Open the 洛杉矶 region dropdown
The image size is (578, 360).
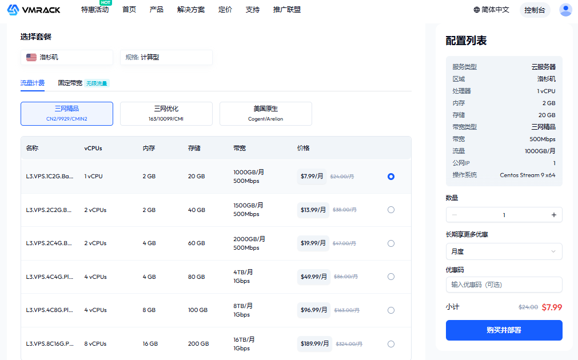coord(66,57)
